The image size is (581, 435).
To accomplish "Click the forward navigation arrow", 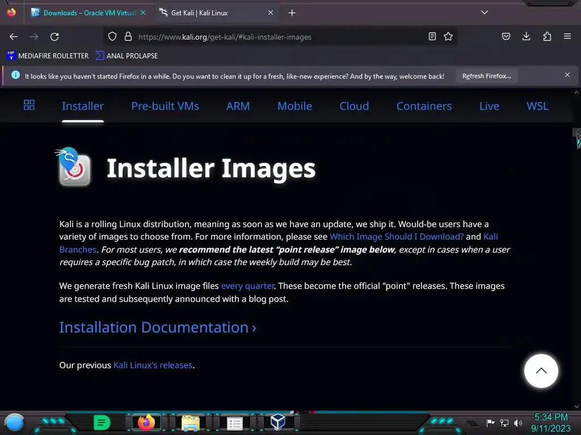I will 34,37.
